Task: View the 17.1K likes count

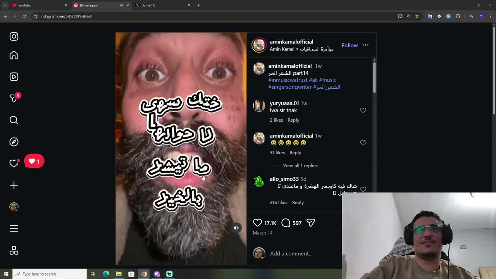Action: click(x=270, y=223)
